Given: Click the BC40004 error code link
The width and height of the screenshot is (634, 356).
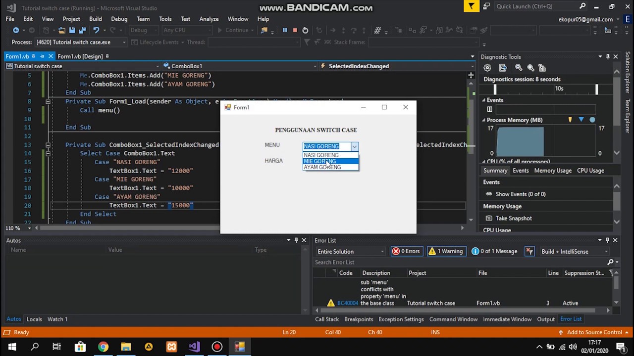Looking at the screenshot, I should [x=347, y=303].
